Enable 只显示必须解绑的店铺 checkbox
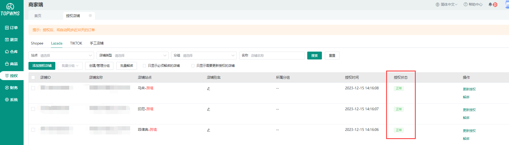This screenshot has width=509, height=145. click(x=144, y=66)
